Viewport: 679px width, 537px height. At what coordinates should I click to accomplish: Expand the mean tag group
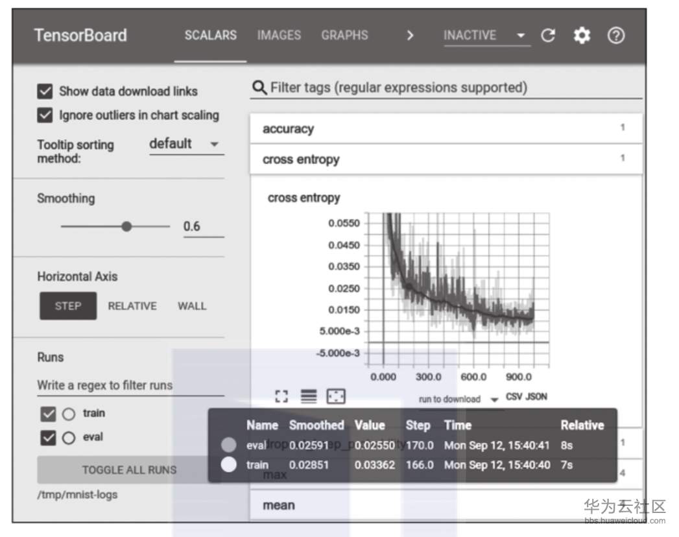[x=446, y=505]
